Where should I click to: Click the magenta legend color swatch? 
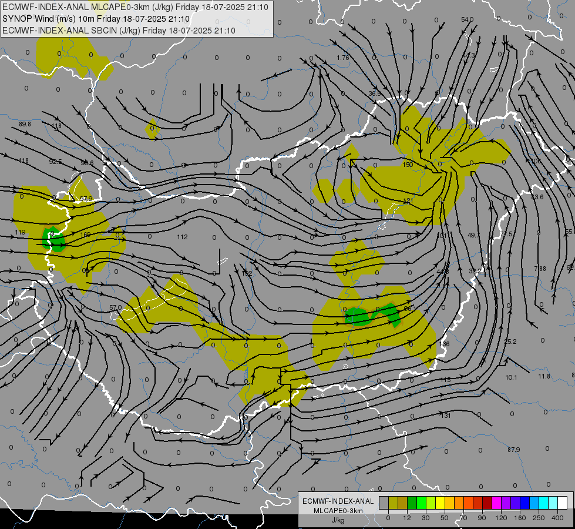(497, 503)
